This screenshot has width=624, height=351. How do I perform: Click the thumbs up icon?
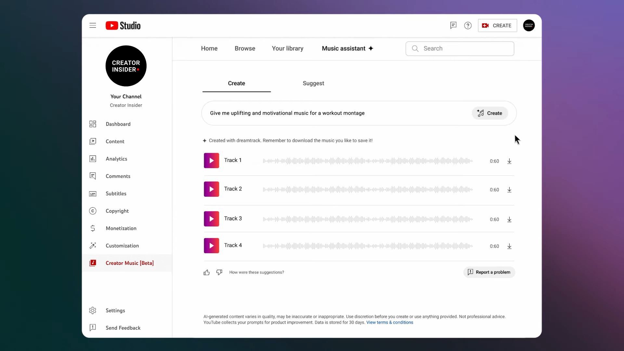click(207, 272)
